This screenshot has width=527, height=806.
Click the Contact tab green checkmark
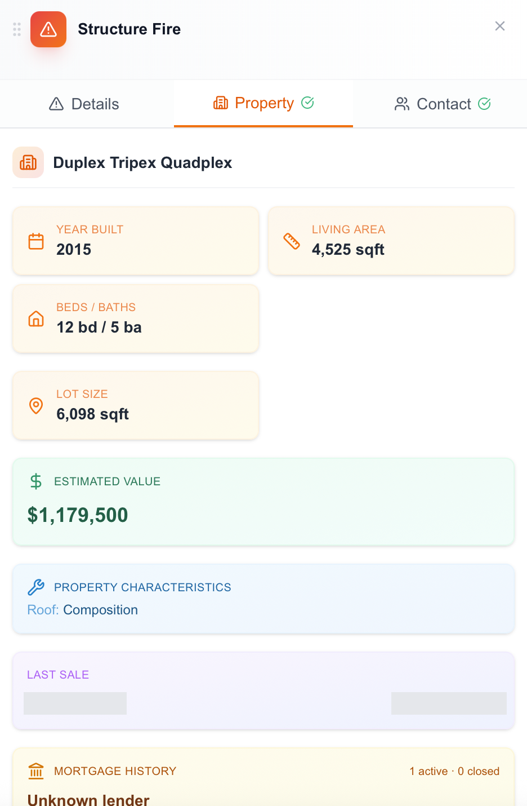(x=484, y=104)
